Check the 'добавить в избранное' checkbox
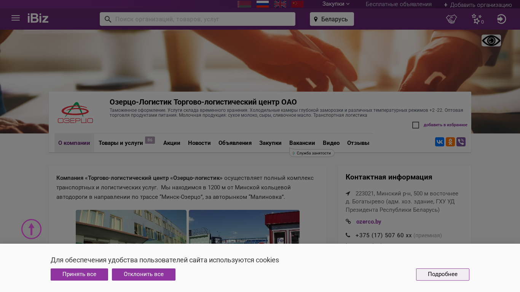The image size is (520, 292). 416,125
